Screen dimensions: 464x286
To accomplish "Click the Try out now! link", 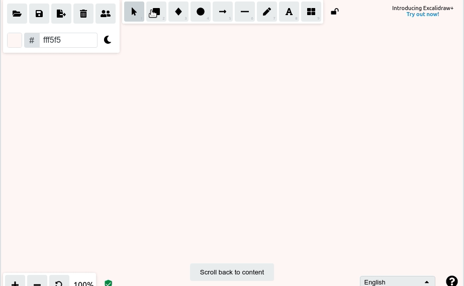I will pyautogui.click(x=423, y=14).
